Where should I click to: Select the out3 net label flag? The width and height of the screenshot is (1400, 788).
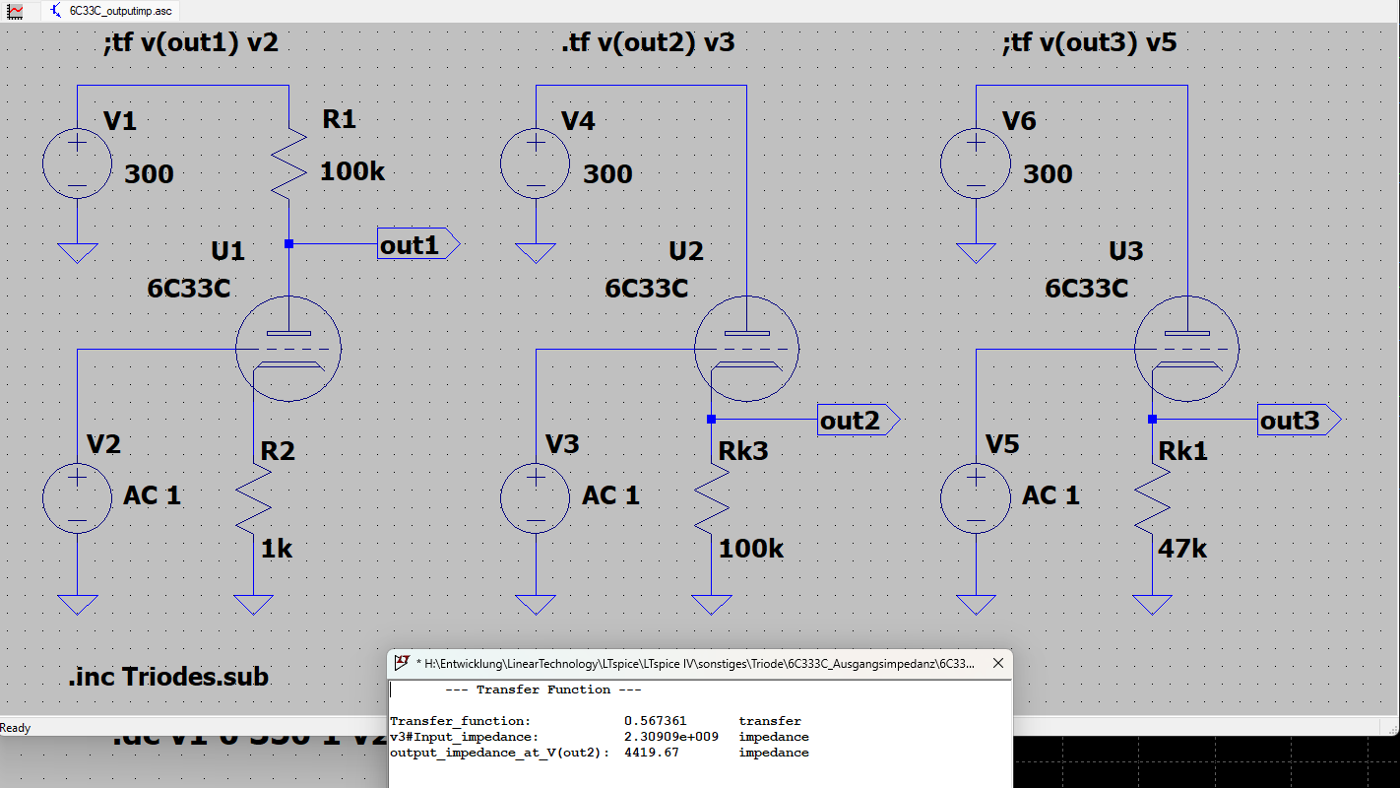pyautogui.click(x=1300, y=421)
